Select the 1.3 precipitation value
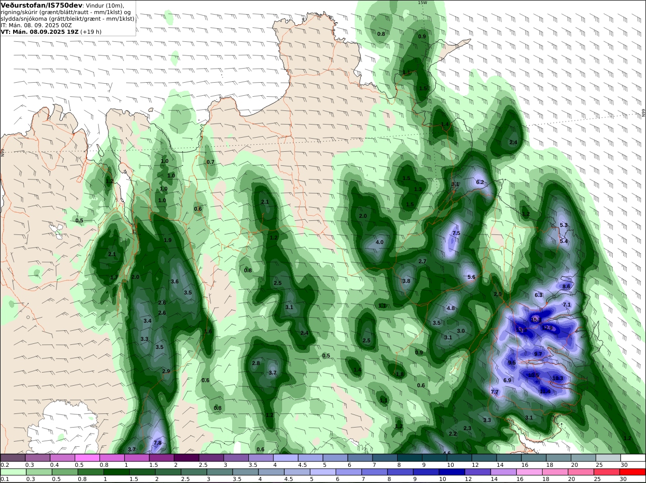The width and height of the screenshot is (646, 483). pyautogui.click(x=418, y=189)
